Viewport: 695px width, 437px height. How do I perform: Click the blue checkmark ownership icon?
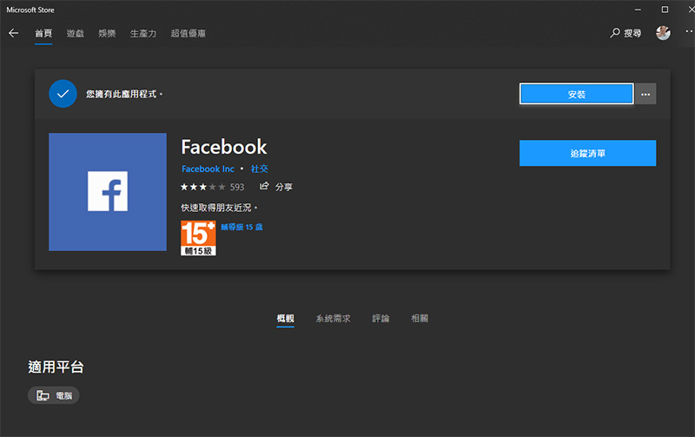tap(63, 94)
